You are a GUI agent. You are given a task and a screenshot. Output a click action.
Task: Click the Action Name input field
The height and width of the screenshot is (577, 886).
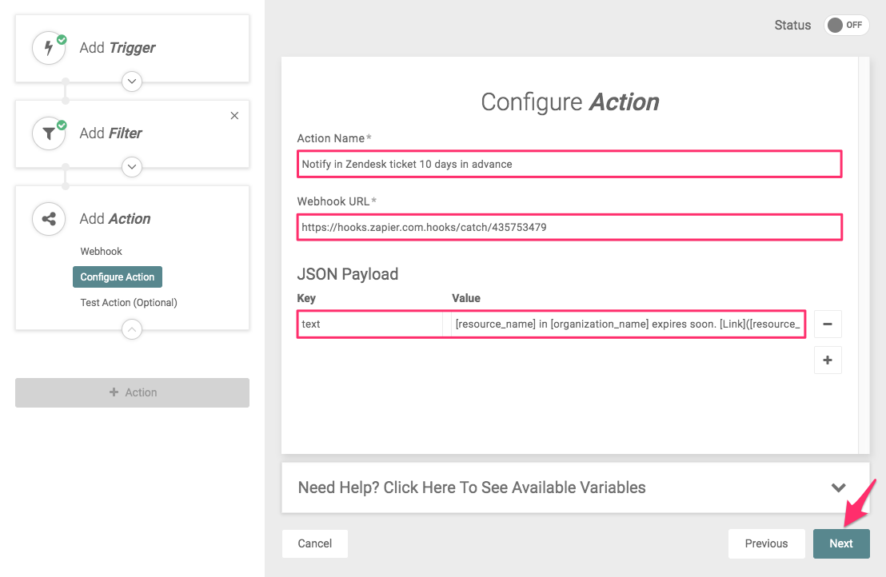click(569, 164)
